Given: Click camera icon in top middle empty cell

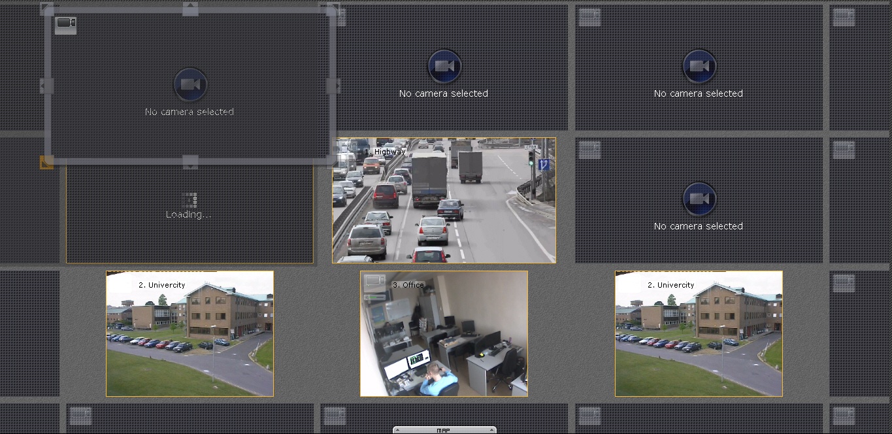Looking at the screenshot, I should coord(444,66).
